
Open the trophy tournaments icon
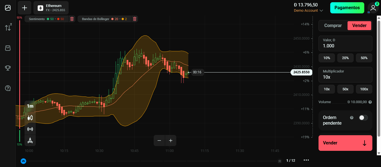8,68
